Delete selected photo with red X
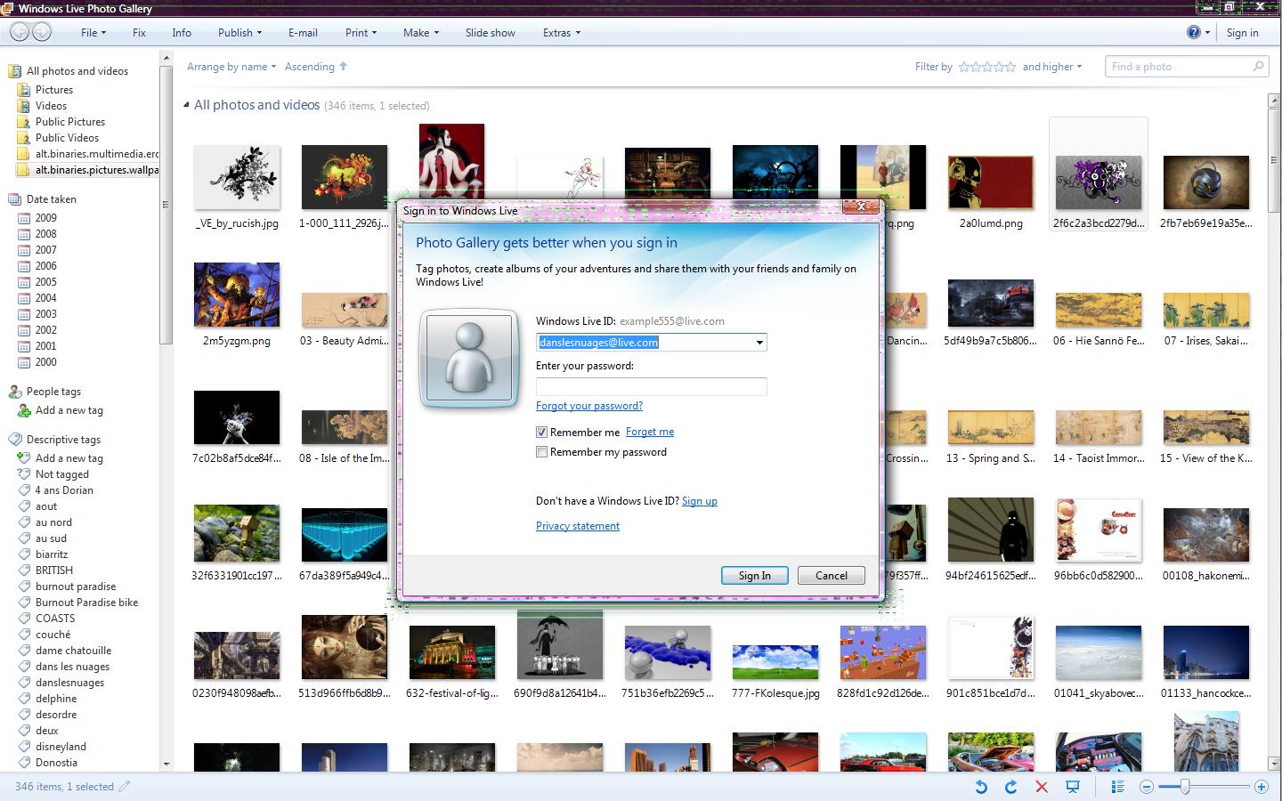The height and width of the screenshot is (801, 1282). [1042, 787]
